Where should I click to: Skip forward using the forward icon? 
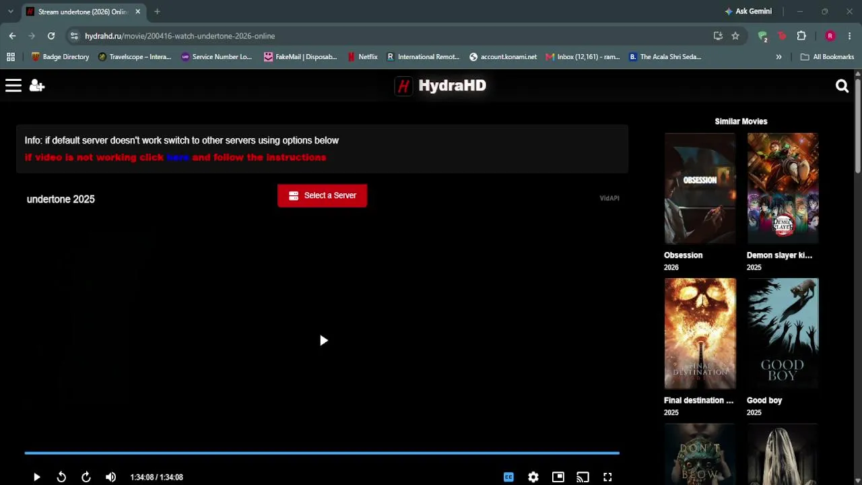point(86,477)
